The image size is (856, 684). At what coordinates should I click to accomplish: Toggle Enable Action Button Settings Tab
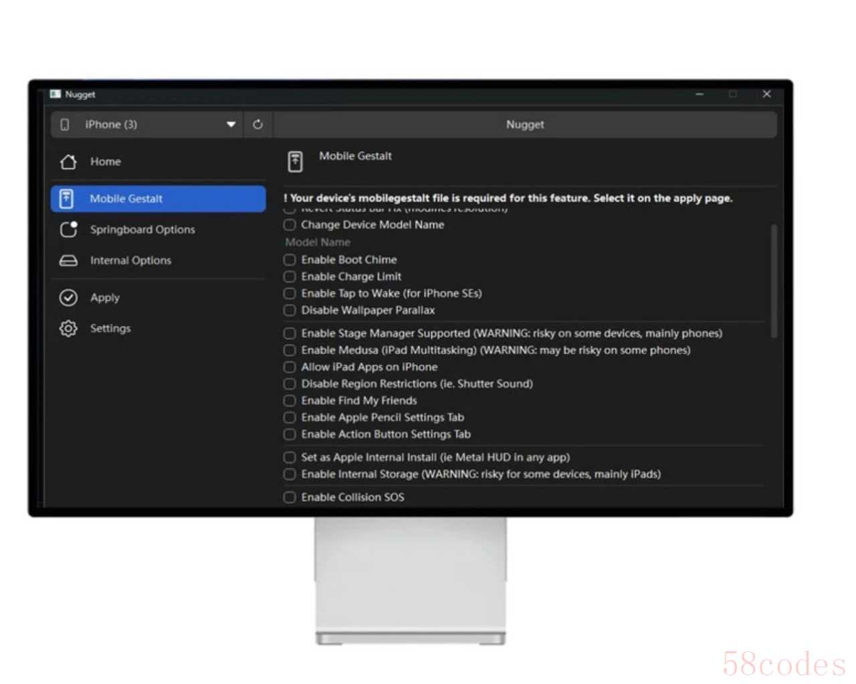(290, 434)
